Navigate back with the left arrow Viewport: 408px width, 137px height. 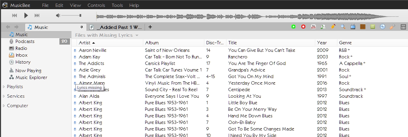8,27
